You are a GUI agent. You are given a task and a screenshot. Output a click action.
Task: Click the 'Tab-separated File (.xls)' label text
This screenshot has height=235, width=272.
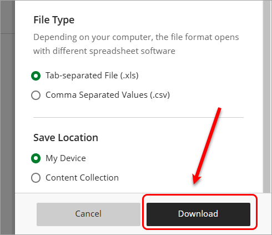click(x=92, y=76)
